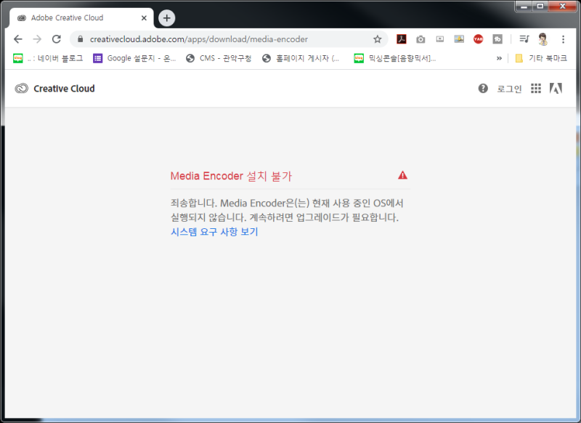Minimize the Chrome window

[x=524, y=7]
